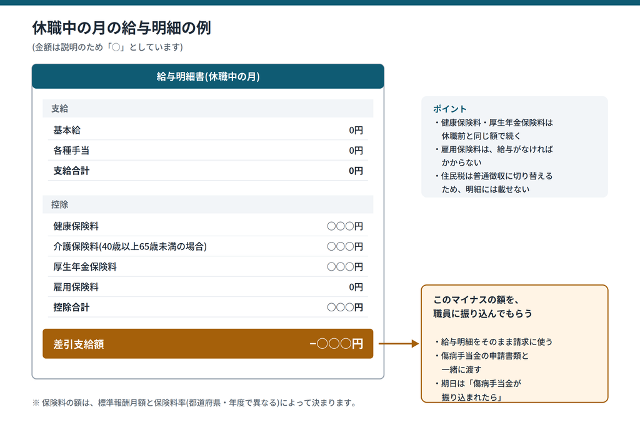Click the line 休職前と同じ額で続く
The width and height of the screenshot is (640, 427).
(x=481, y=136)
